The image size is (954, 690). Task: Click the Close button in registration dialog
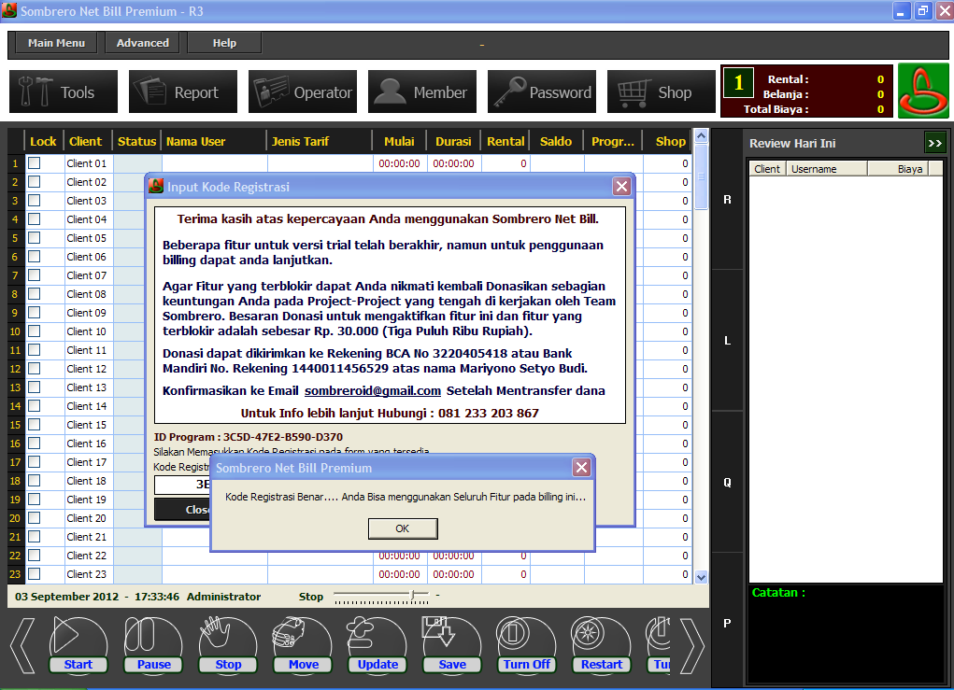pos(182,510)
